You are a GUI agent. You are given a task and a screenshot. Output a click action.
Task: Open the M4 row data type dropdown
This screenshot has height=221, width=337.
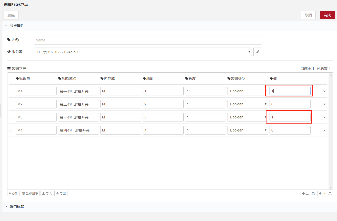click(247, 130)
